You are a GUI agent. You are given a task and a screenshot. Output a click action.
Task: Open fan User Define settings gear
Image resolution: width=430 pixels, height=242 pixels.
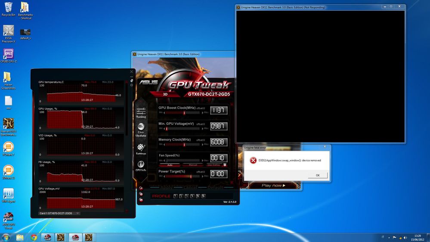point(225,165)
